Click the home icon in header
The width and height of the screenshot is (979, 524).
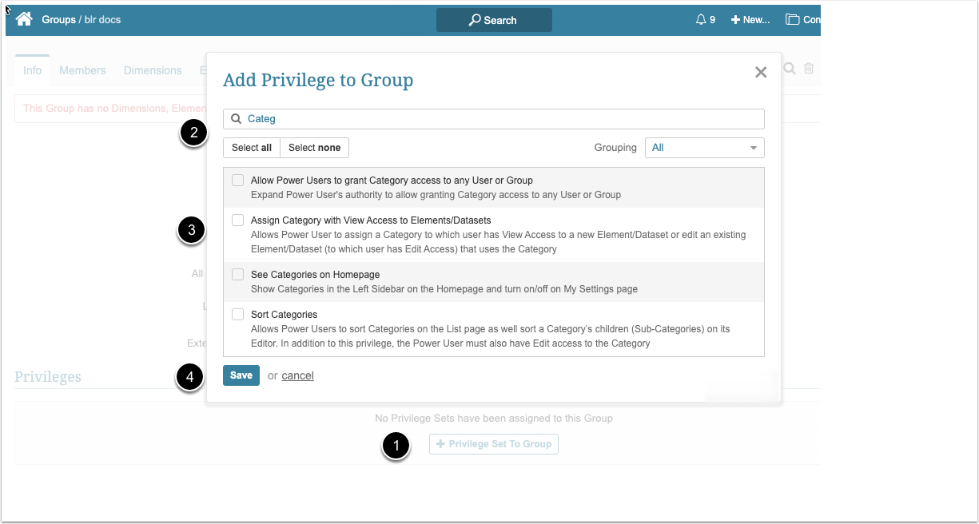coord(24,19)
